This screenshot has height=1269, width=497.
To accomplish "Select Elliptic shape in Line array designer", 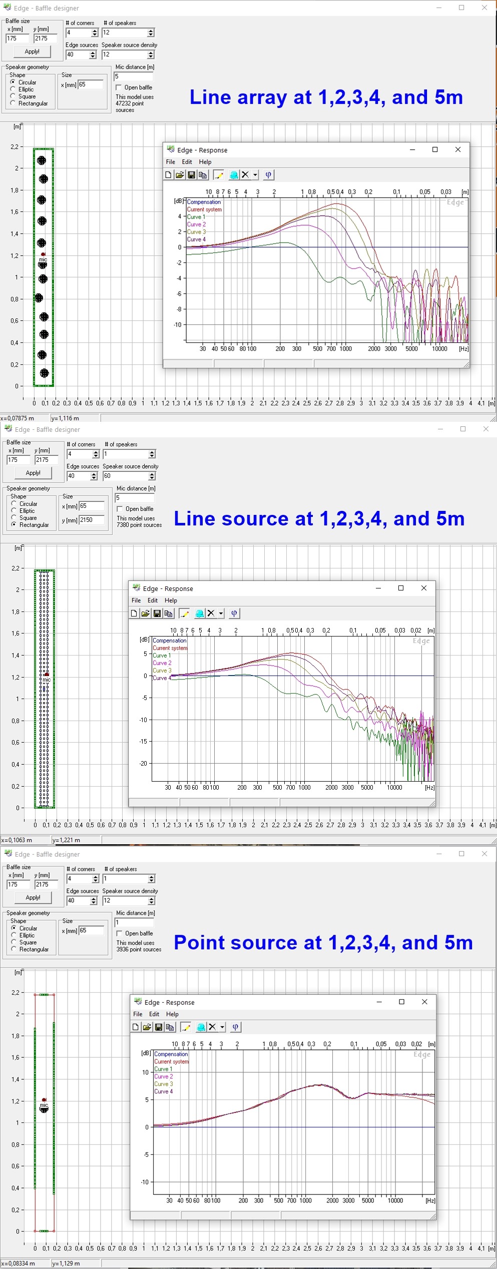I will click(x=13, y=89).
